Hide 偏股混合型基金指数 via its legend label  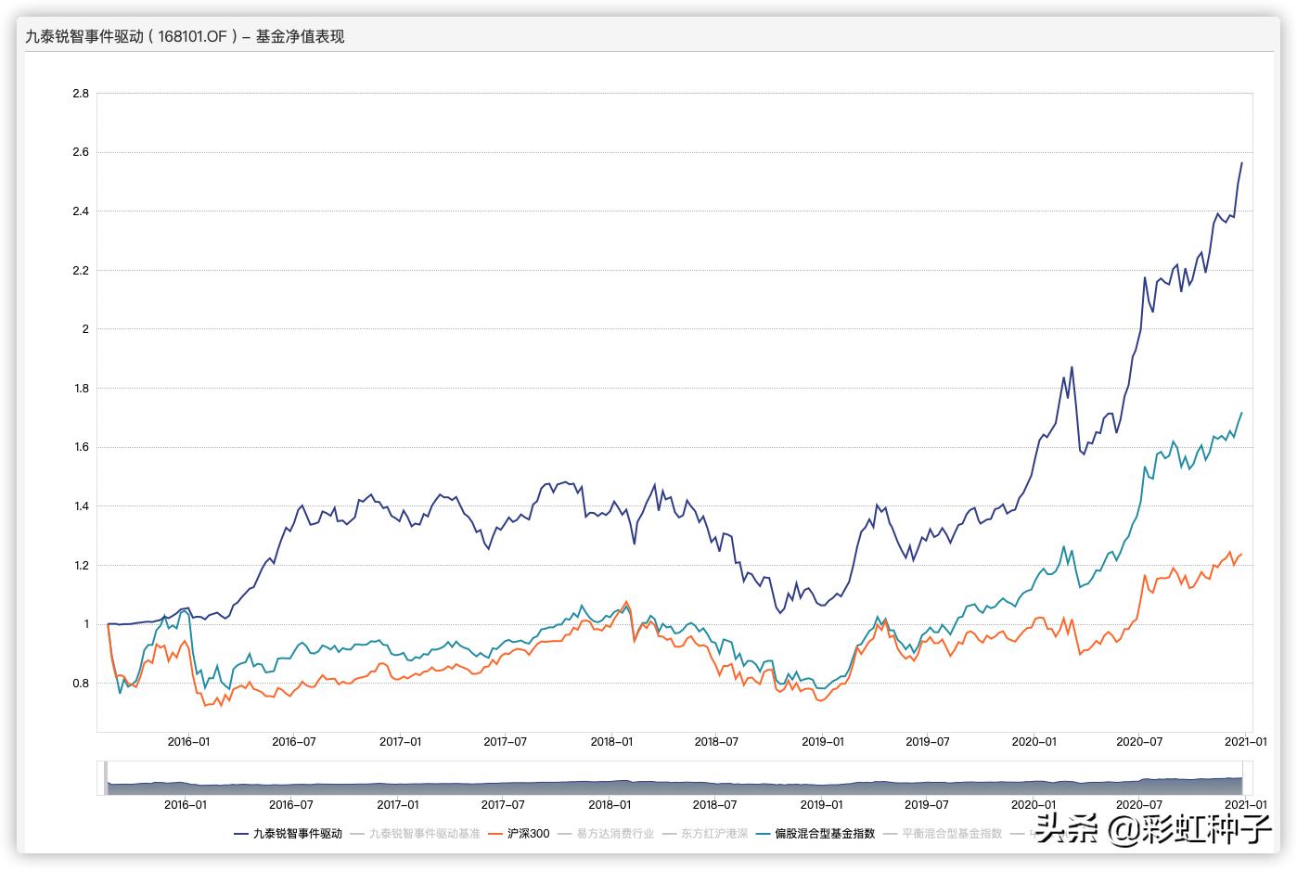[x=825, y=834]
